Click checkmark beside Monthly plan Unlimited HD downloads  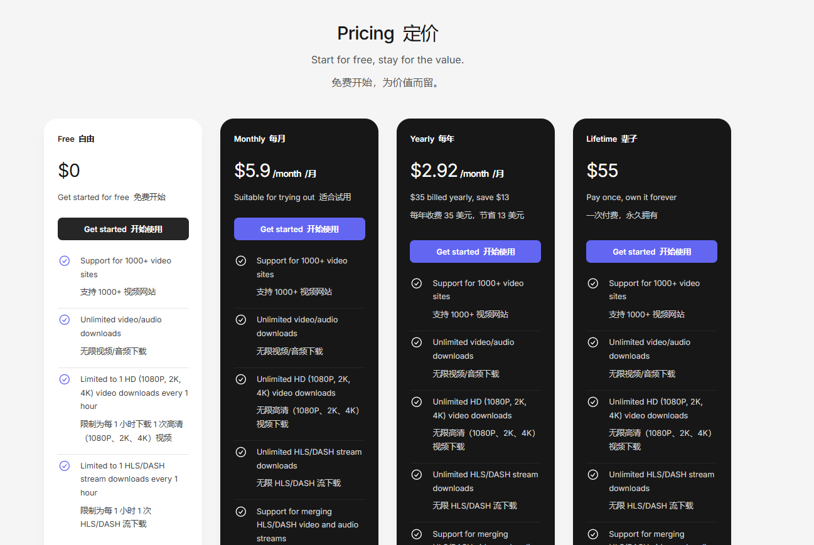241,379
